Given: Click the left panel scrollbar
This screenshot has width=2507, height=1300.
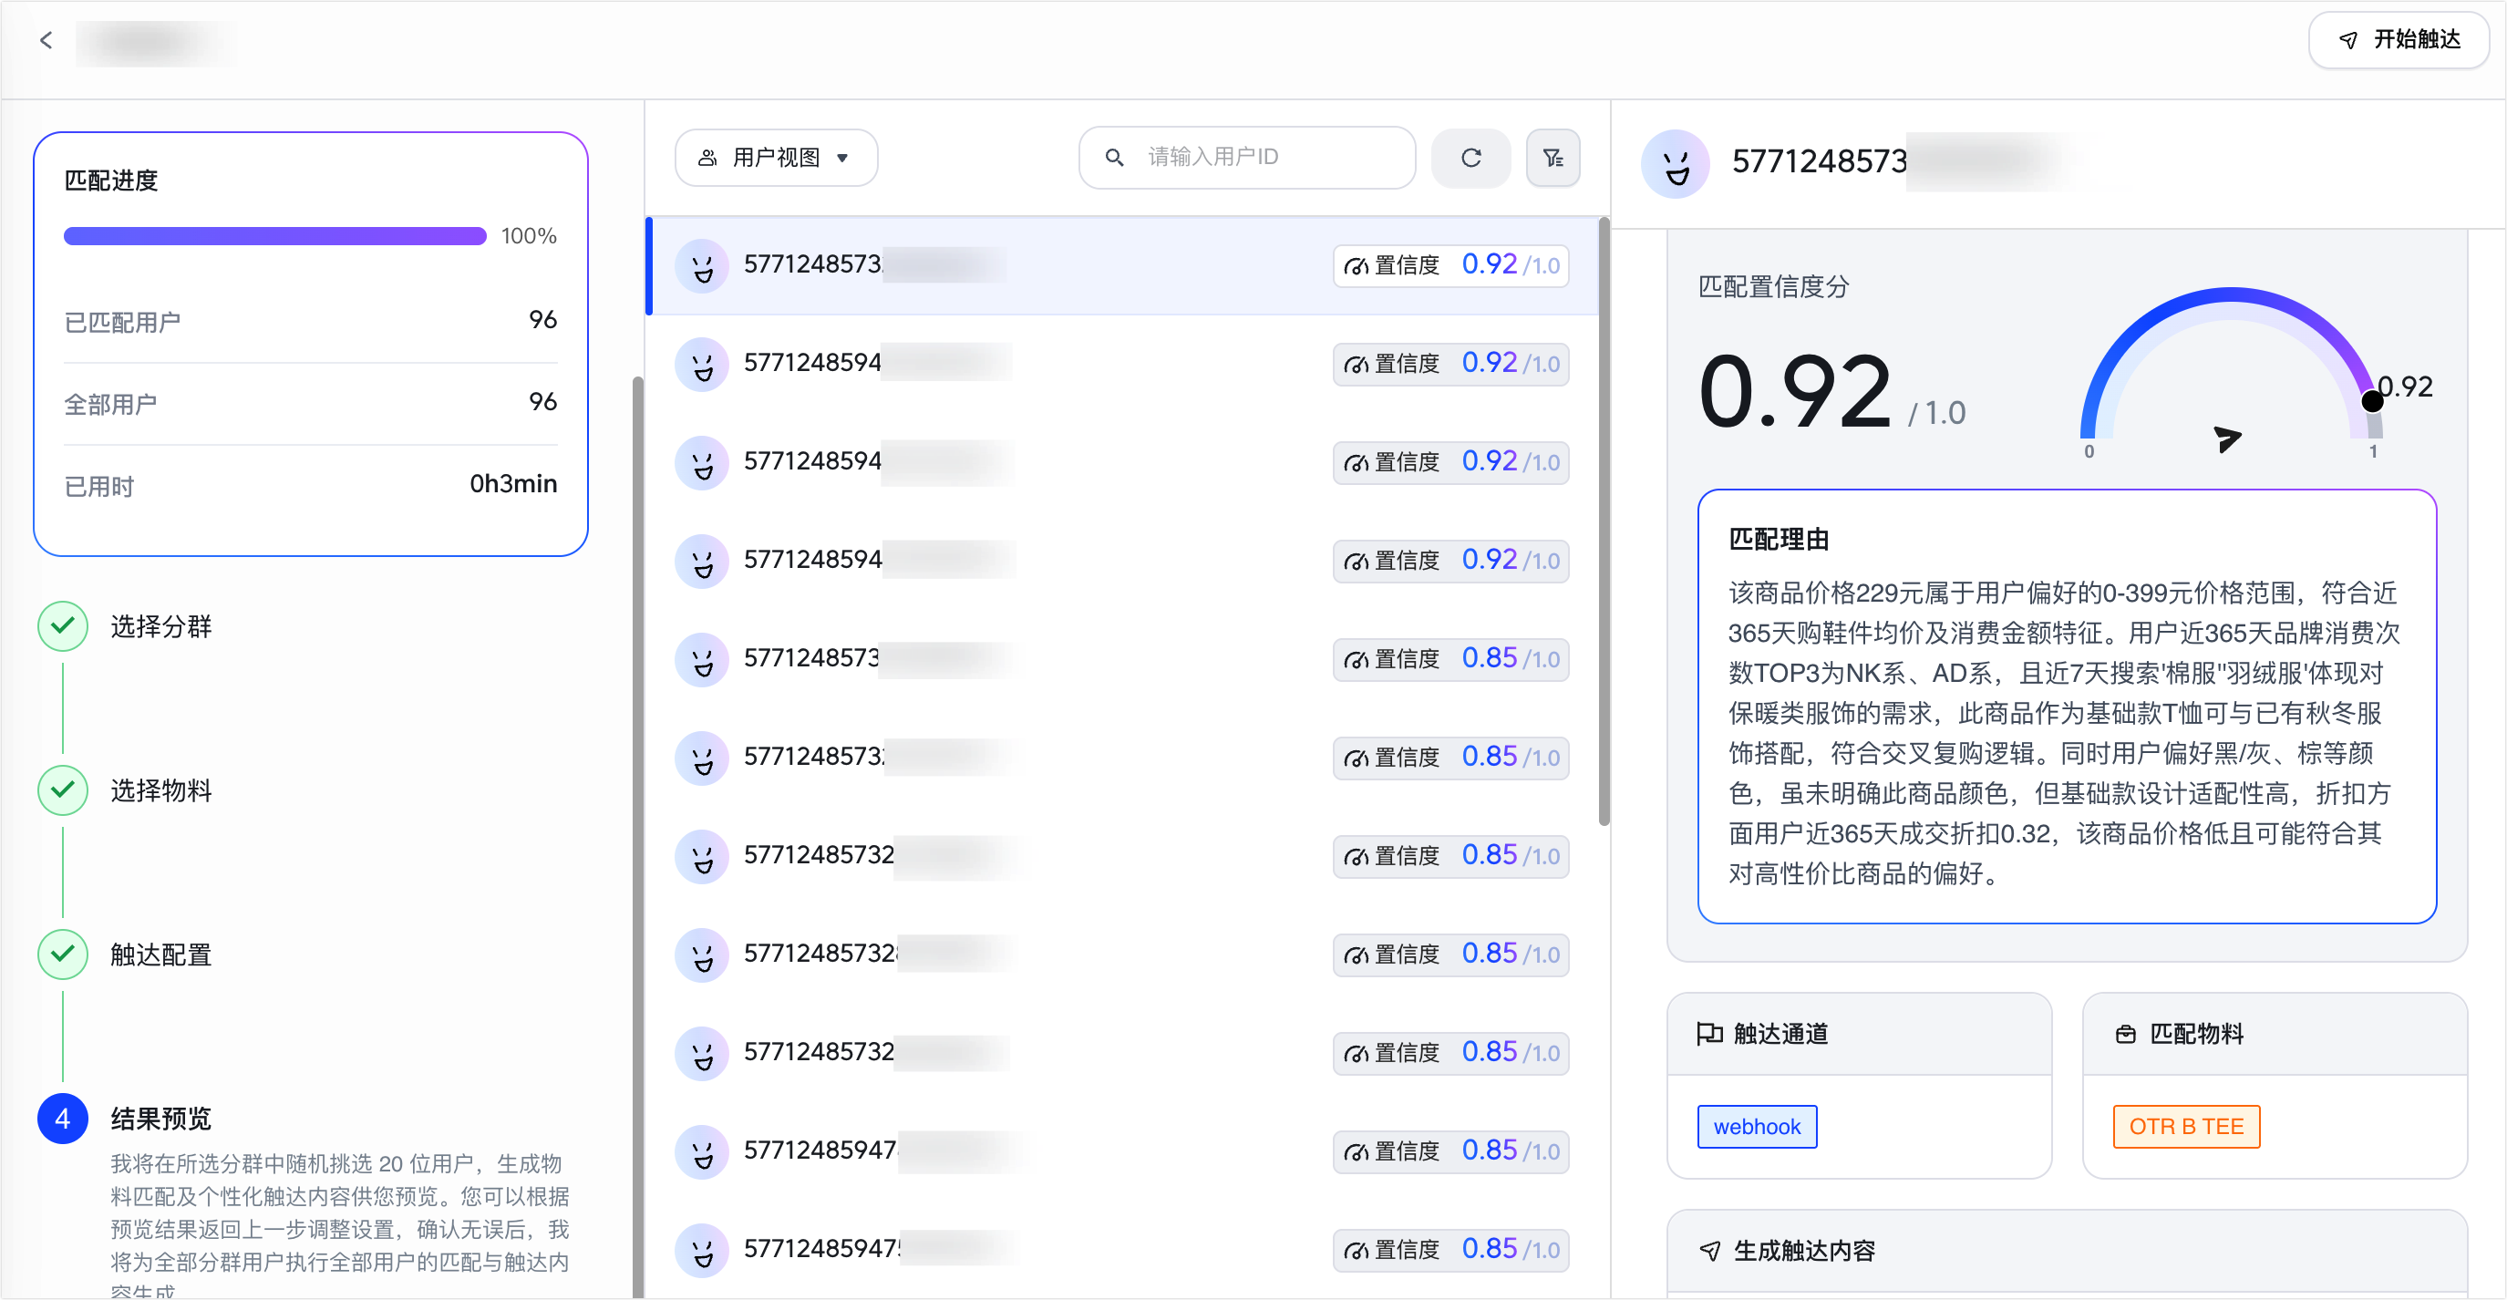Looking at the screenshot, I should point(637,837).
